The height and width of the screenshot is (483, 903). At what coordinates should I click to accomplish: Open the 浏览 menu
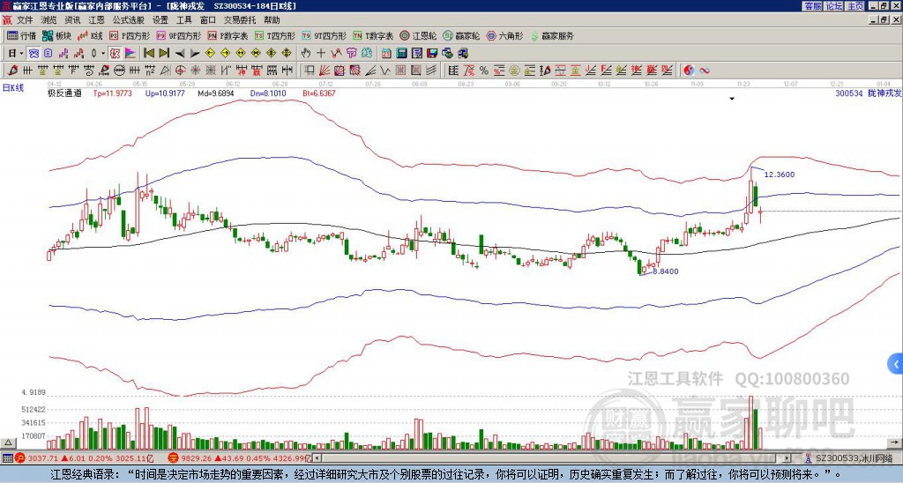point(49,20)
